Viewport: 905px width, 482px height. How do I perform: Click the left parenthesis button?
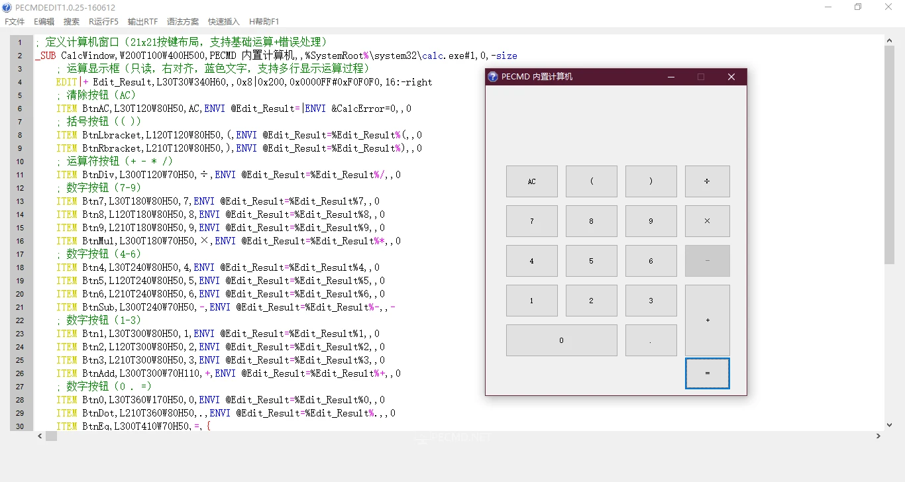[x=591, y=181]
